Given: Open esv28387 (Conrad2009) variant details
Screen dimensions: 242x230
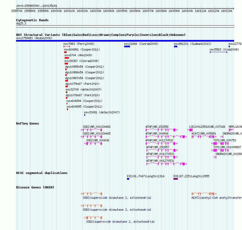Looking at the screenshot, I should pos(66,64).
